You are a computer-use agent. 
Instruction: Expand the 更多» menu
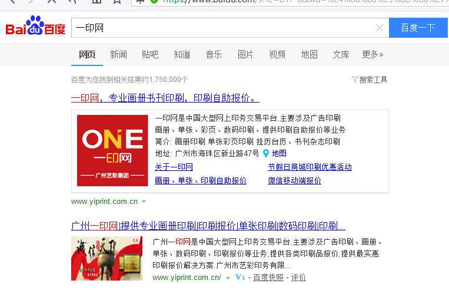(x=372, y=54)
